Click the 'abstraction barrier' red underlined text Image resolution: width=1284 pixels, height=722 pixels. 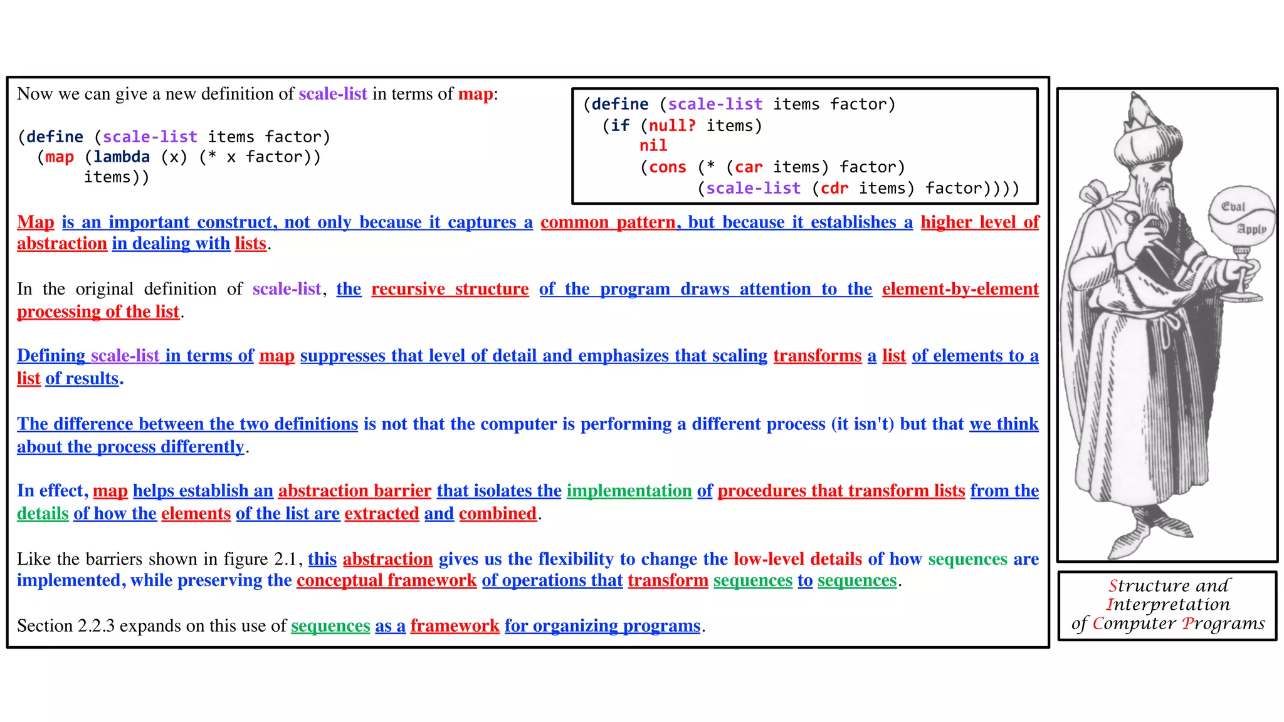354,491
